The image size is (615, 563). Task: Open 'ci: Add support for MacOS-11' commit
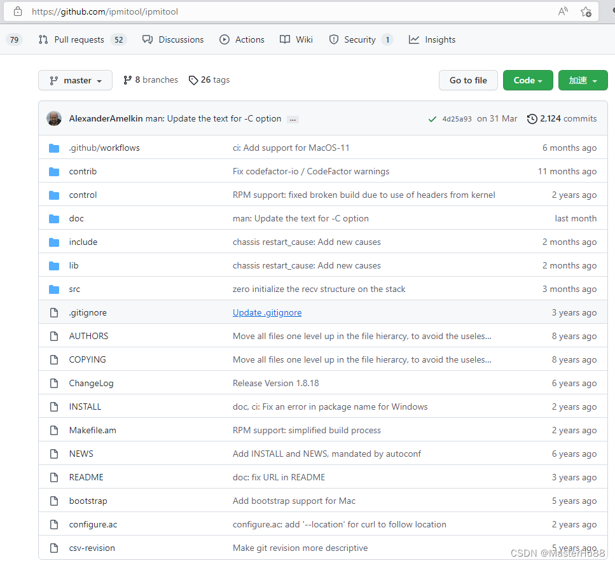tap(291, 148)
